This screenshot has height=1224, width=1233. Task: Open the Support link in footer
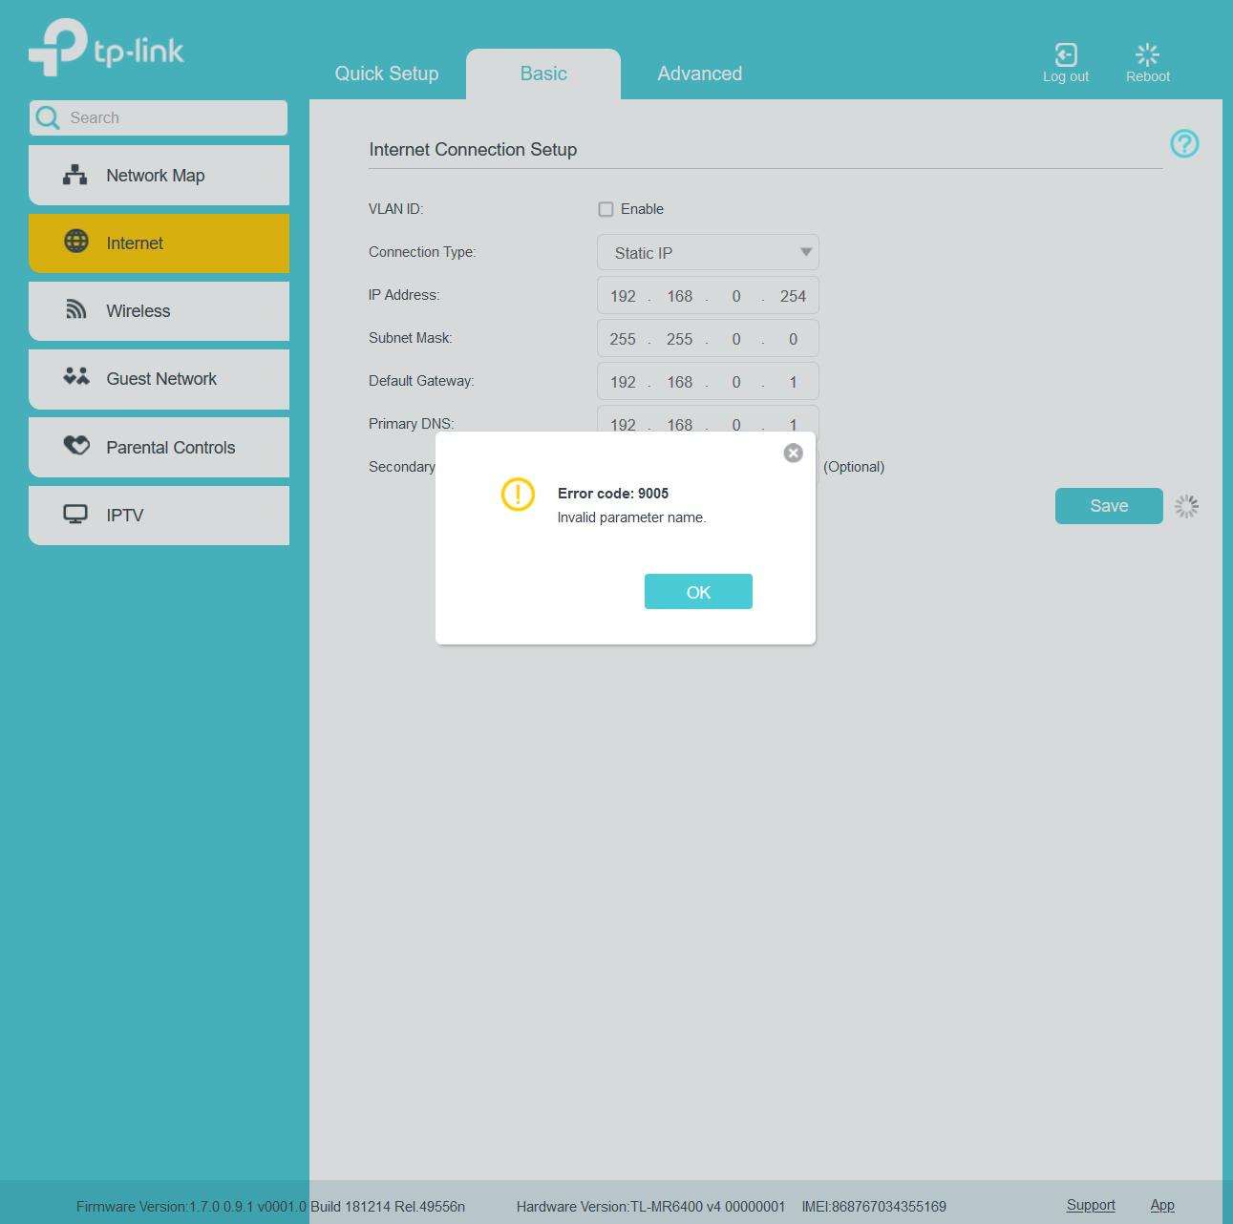[x=1090, y=1205]
